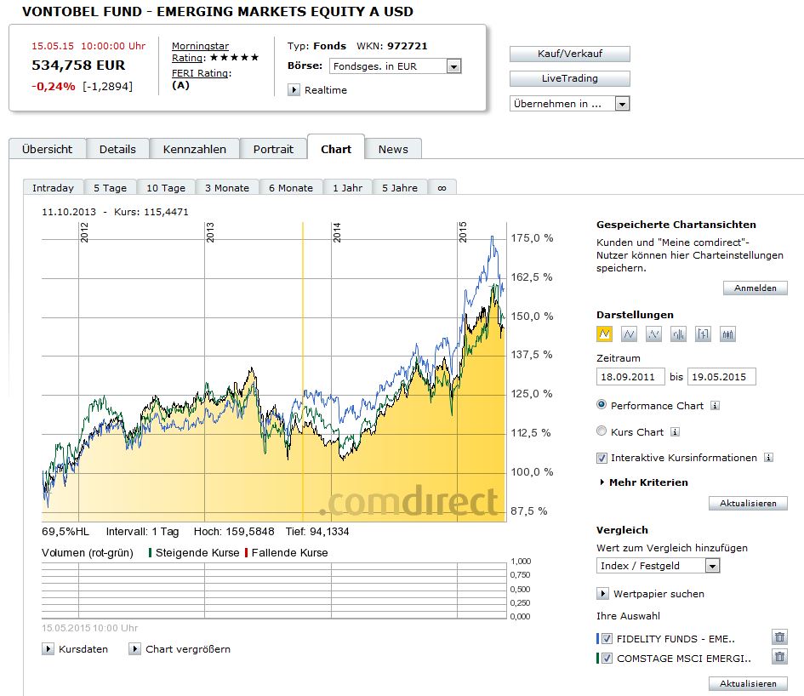804x696 pixels.
Task: Click the Kauf/Verkauf button
Action: click(569, 54)
